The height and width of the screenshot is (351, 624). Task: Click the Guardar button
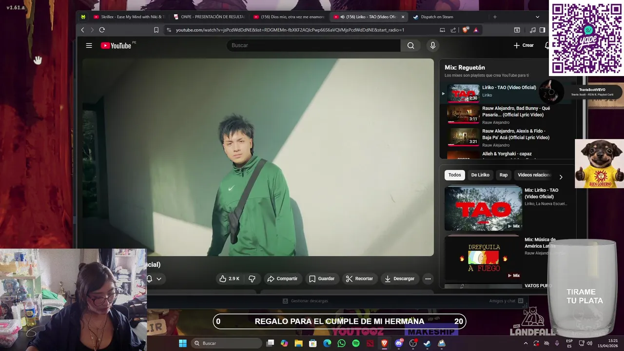click(322, 278)
